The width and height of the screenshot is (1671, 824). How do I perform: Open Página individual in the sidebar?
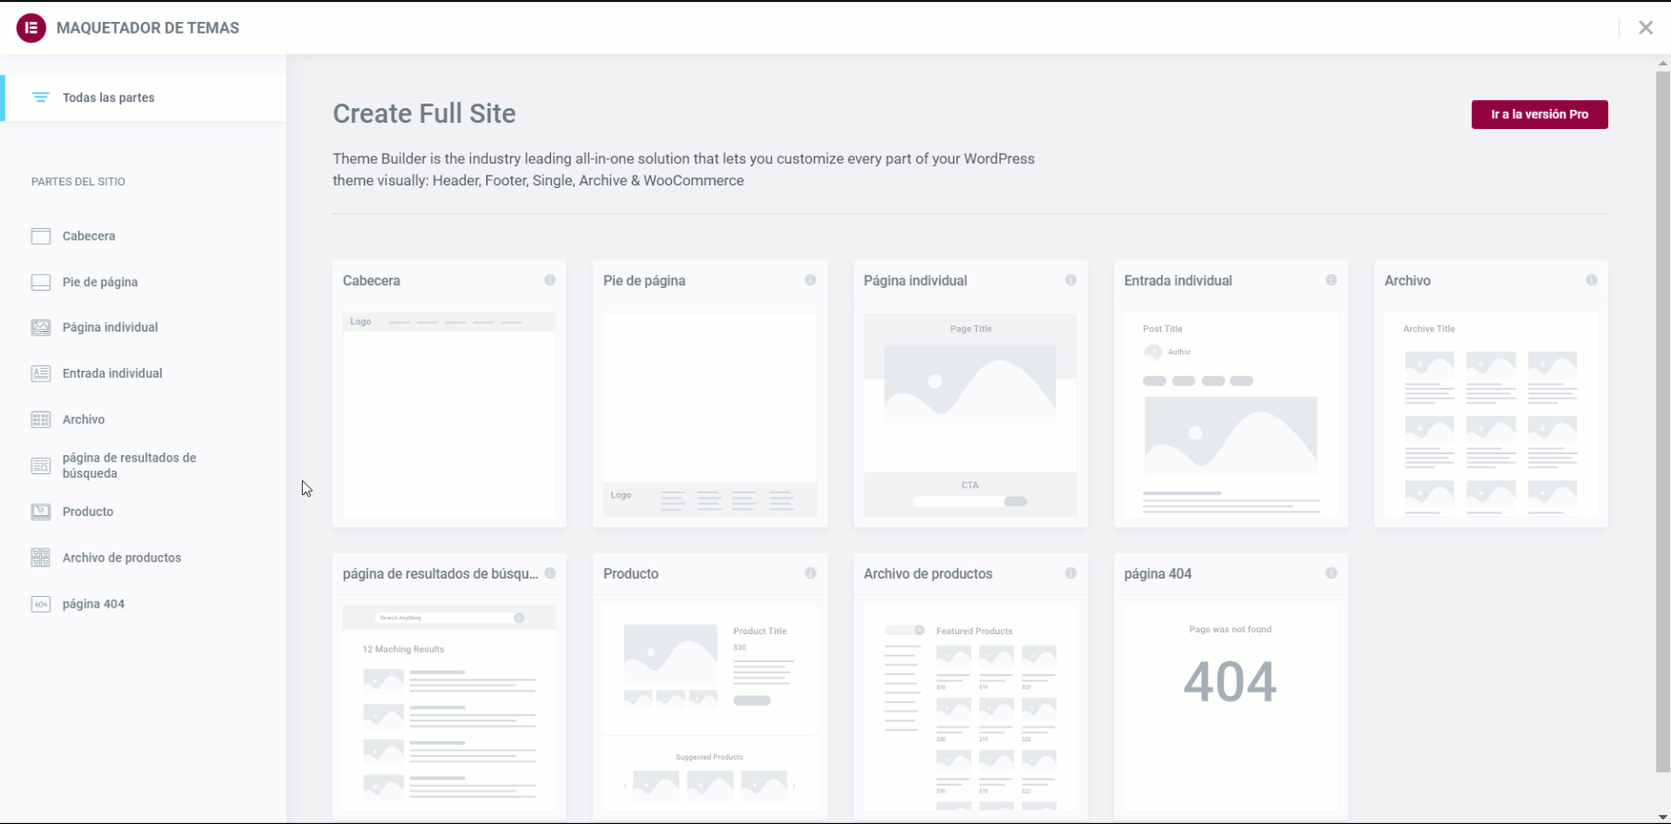coord(110,327)
